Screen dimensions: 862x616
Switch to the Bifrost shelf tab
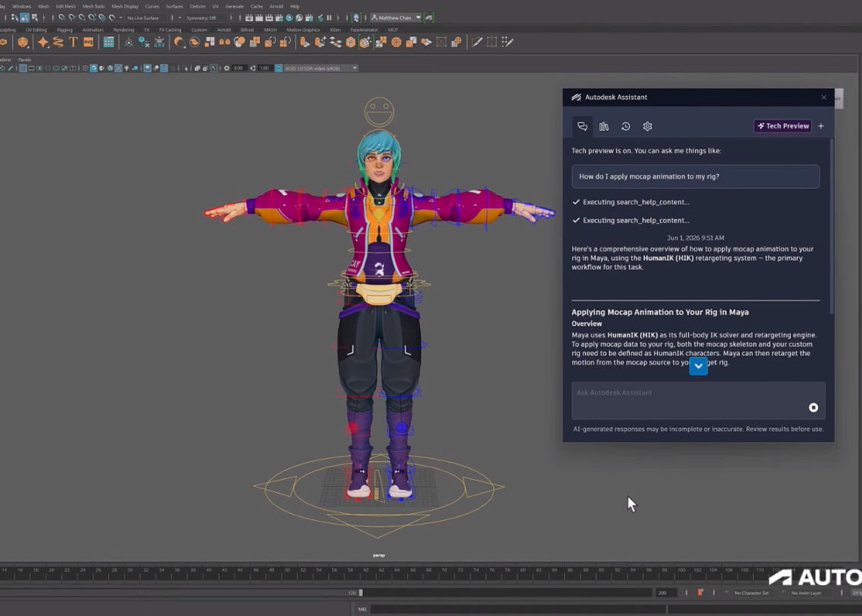click(x=247, y=29)
